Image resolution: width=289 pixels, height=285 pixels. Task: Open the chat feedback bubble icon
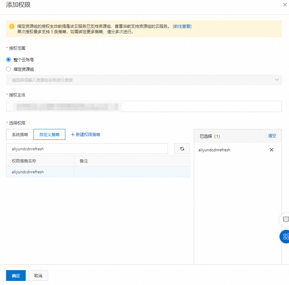pyautogui.click(x=285, y=219)
